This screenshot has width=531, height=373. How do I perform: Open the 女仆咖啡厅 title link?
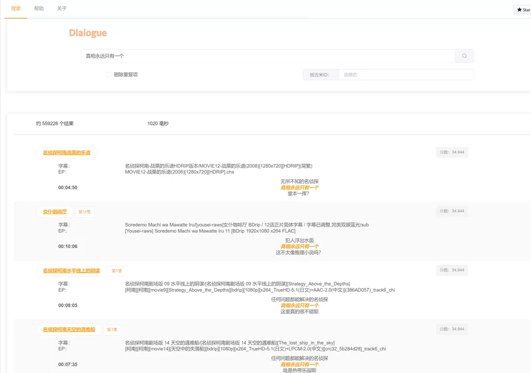tap(55, 212)
